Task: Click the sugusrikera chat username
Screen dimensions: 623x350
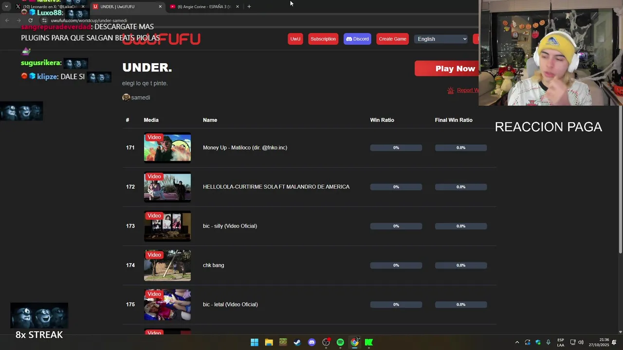Action: point(40,63)
